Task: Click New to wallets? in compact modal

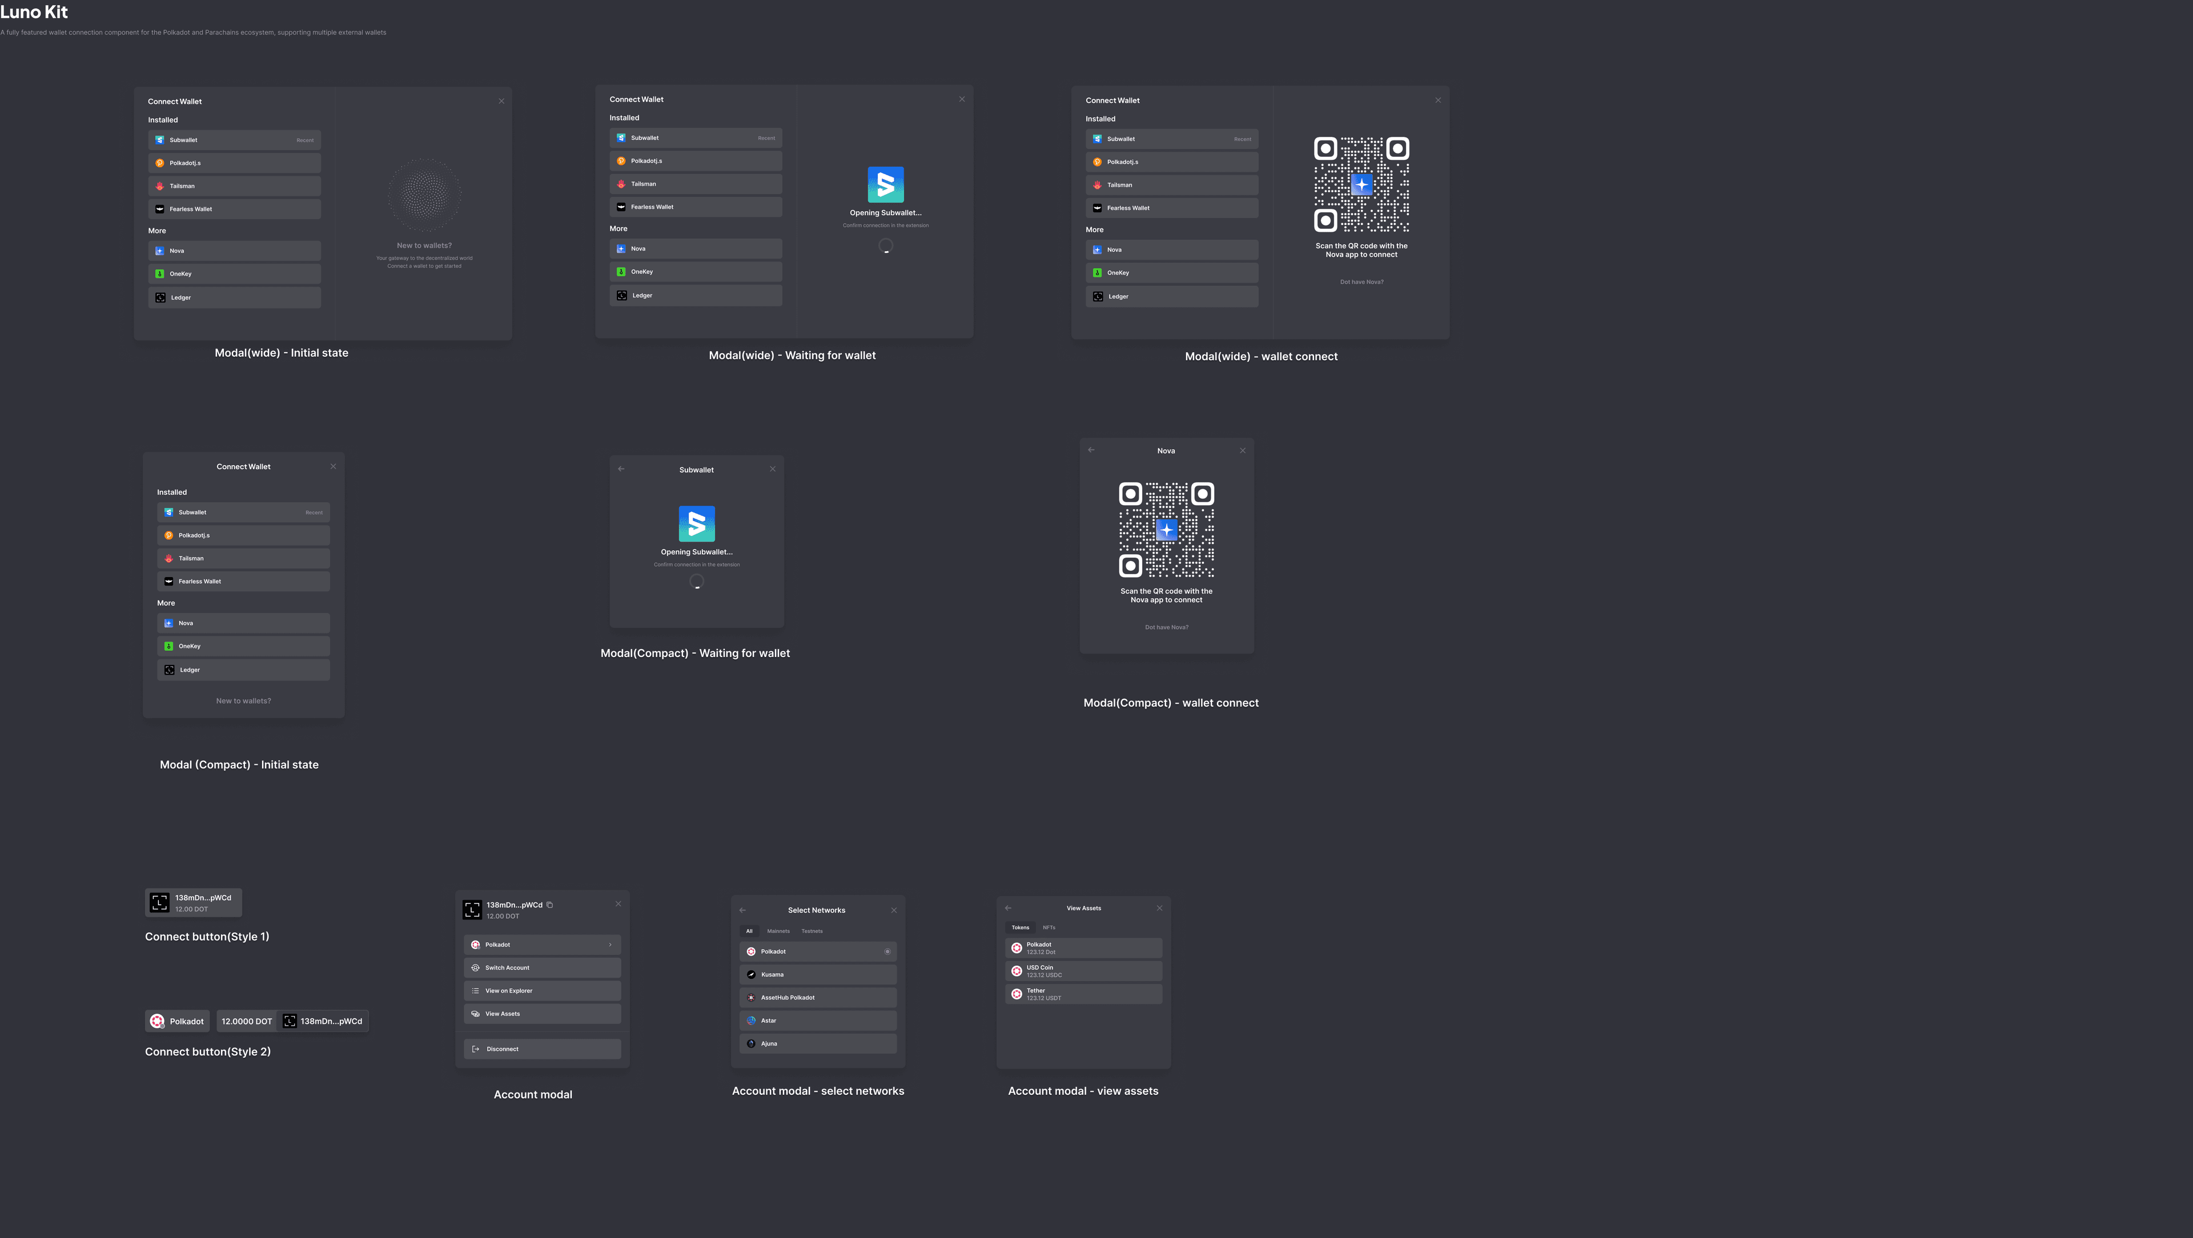Action: (243, 701)
